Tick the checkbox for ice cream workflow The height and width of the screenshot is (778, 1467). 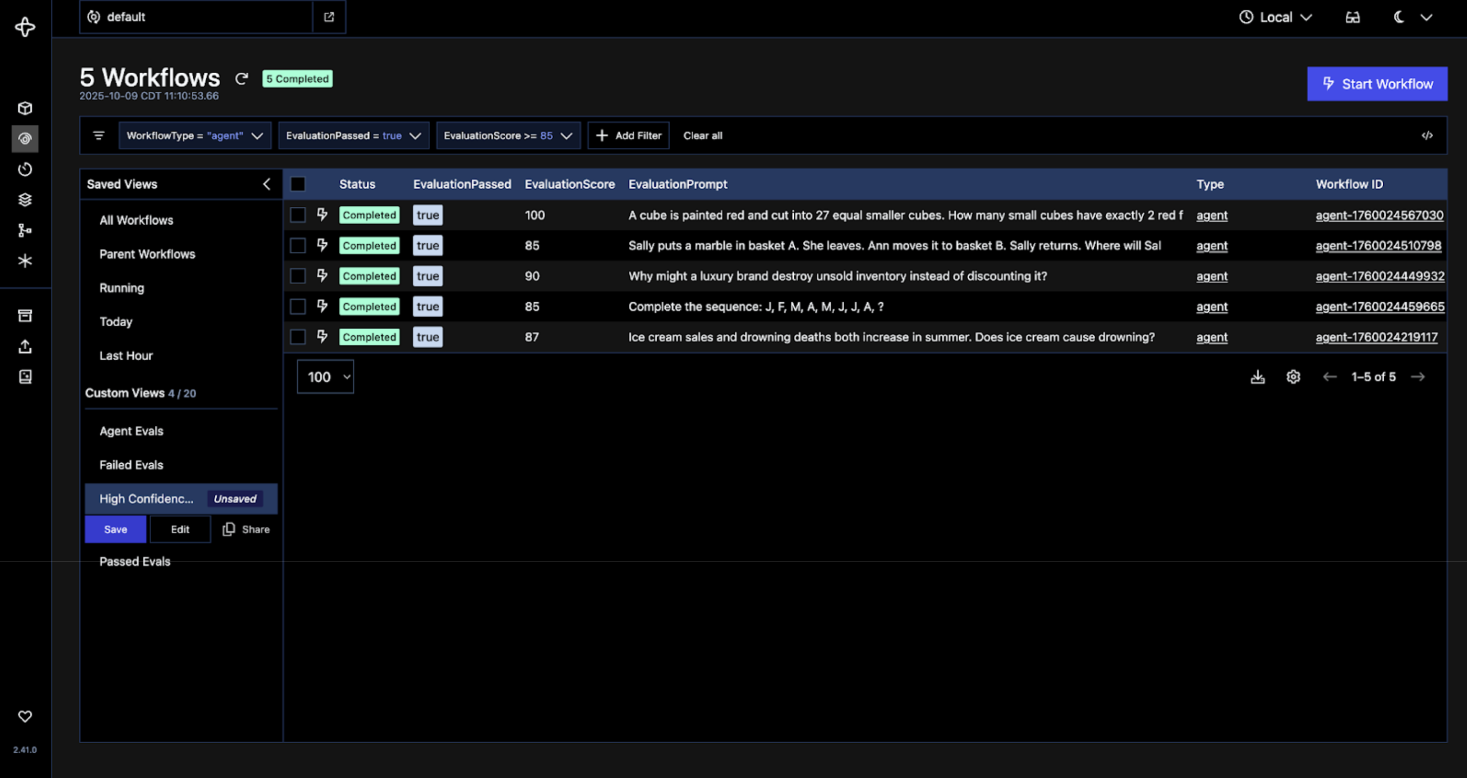click(298, 337)
